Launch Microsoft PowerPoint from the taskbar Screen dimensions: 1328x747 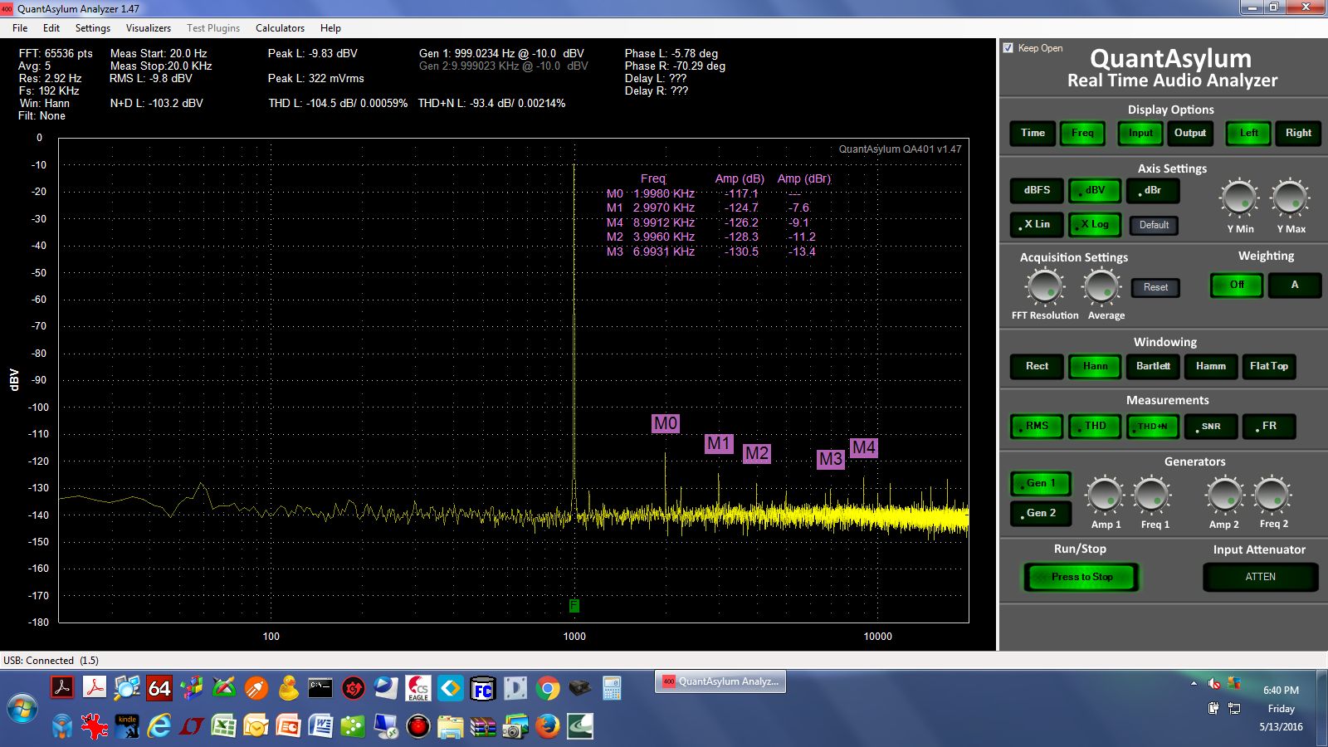[288, 727]
